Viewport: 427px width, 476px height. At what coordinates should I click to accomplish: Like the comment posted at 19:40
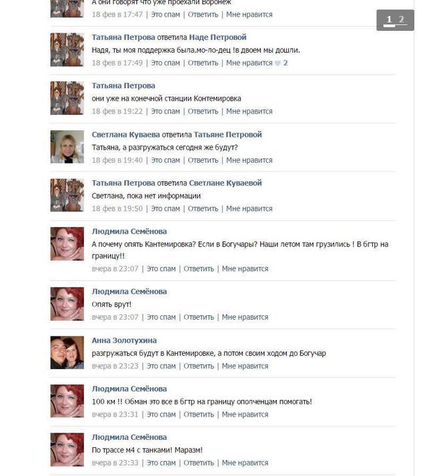click(x=249, y=160)
